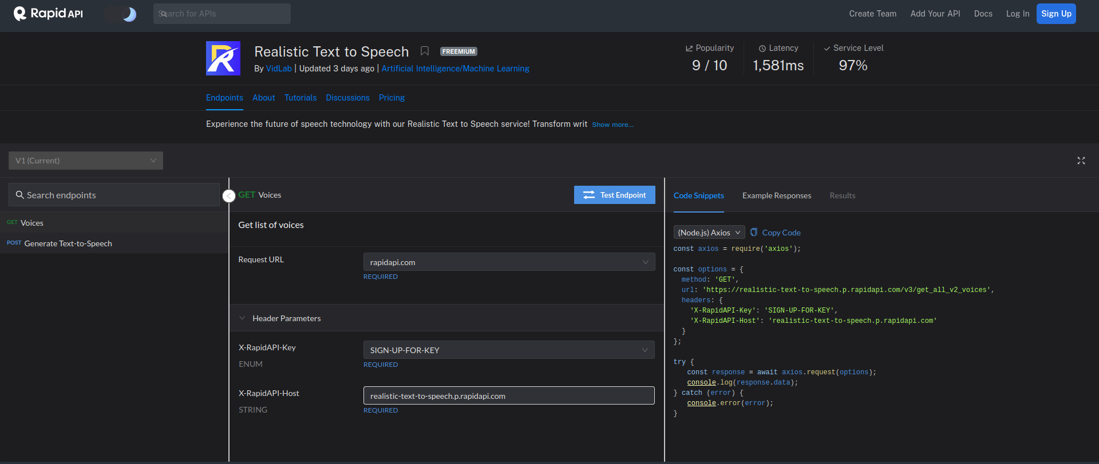Toggle the dark mode moon switch
Image resolution: width=1099 pixels, height=464 pixels.
click(121, 14)
